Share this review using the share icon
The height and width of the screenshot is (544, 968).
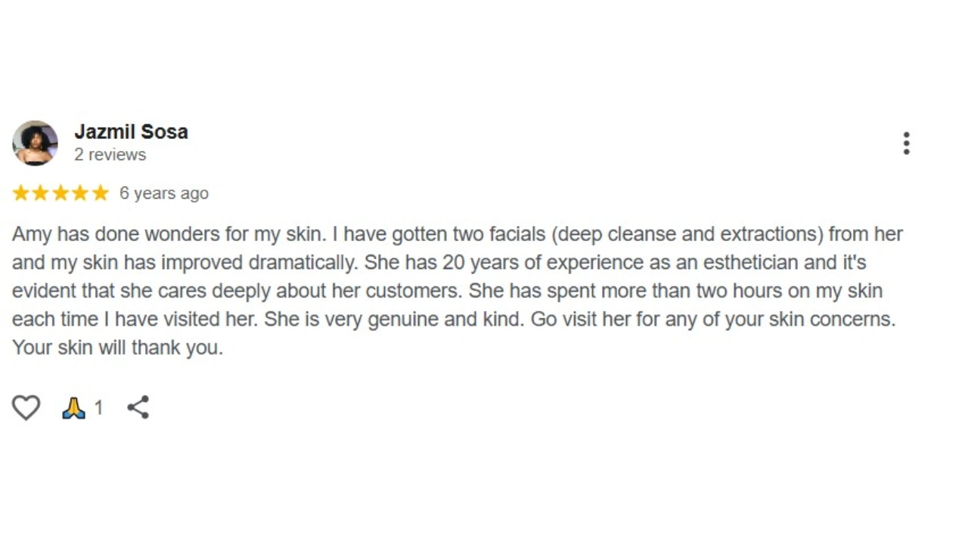click(x=138, y=408)
